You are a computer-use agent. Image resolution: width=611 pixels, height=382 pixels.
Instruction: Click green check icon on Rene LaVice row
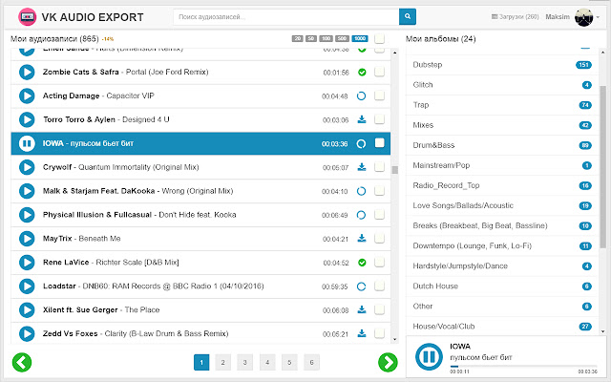(362, 263)
